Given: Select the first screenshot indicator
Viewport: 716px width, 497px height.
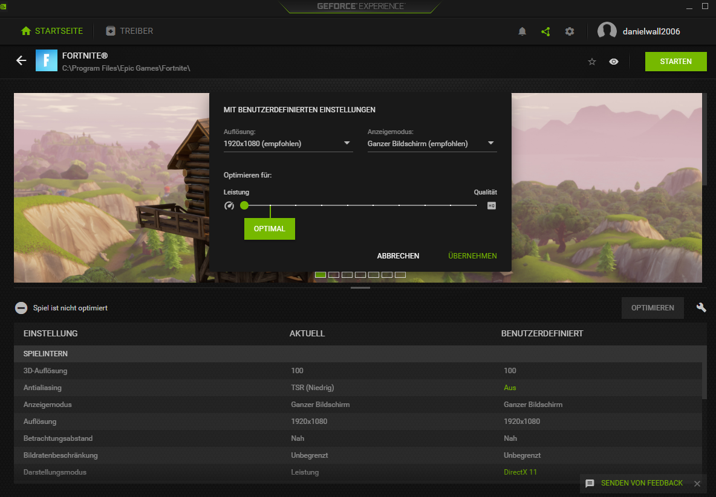Looking at the screenshot, I should (321, 275).
